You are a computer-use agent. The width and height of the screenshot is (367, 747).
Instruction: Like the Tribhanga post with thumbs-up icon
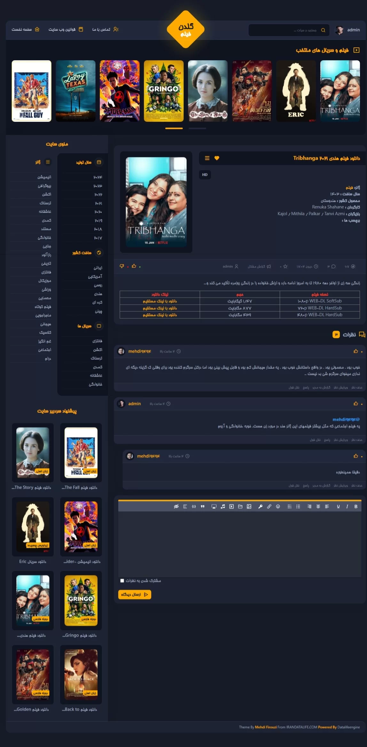[x=134, y=266]
